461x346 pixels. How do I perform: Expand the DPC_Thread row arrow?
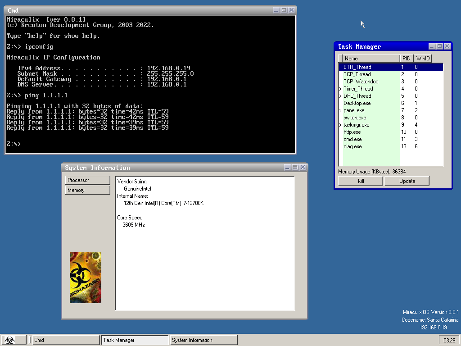[340, 96]
